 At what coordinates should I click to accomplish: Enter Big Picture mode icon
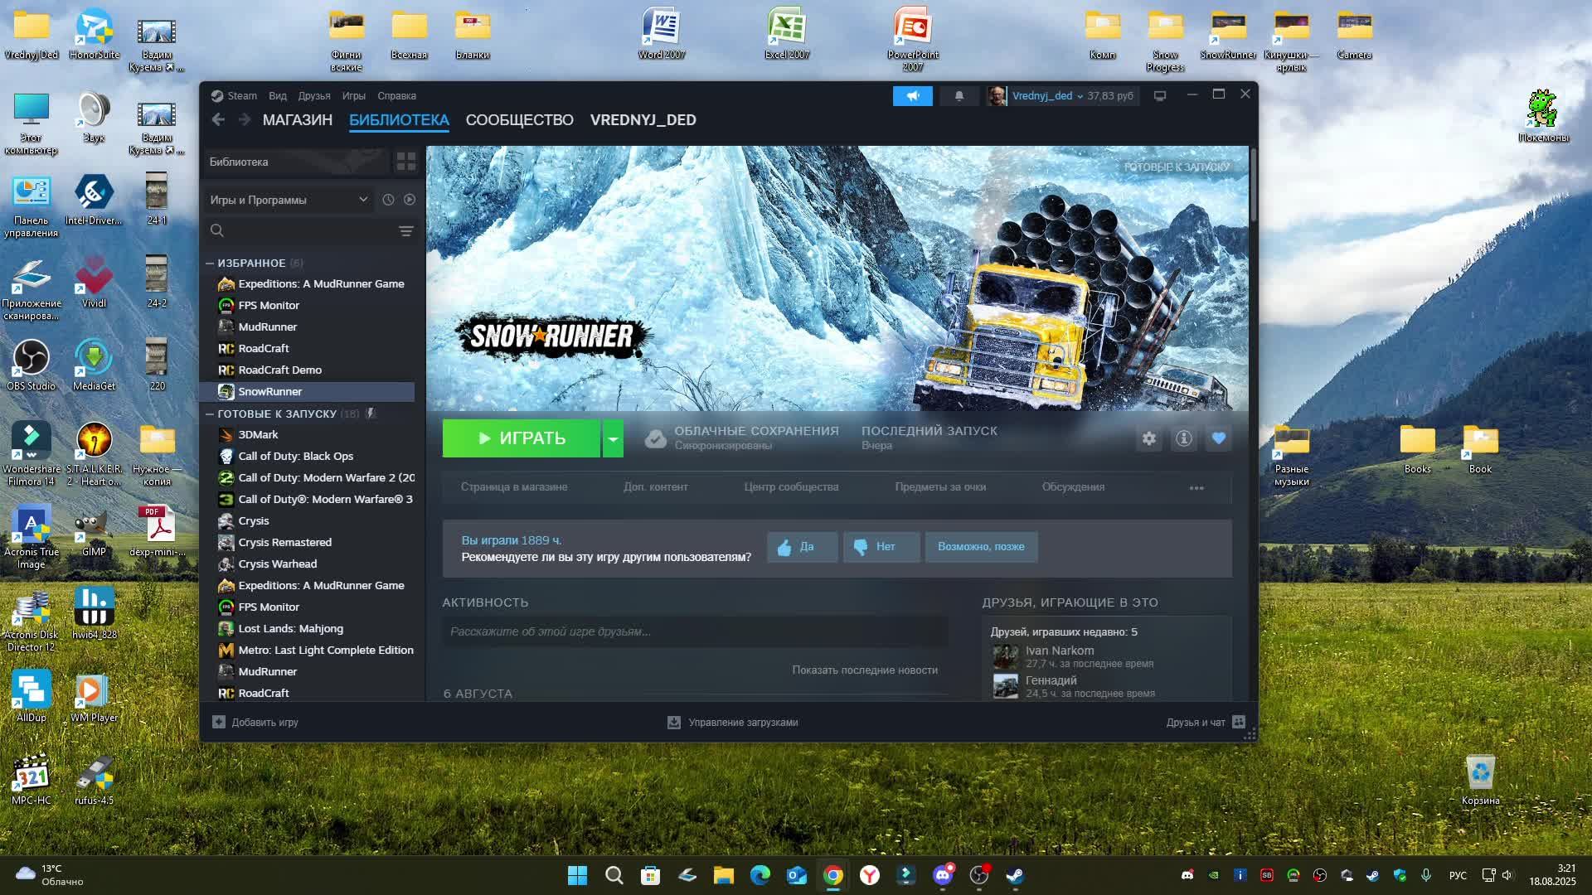(1160, 96)
